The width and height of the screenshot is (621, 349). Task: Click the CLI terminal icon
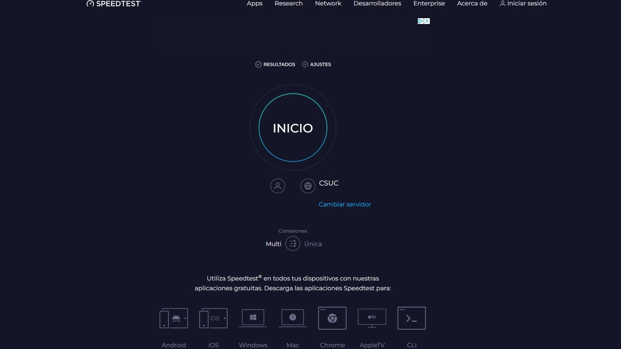pos(411,318)
